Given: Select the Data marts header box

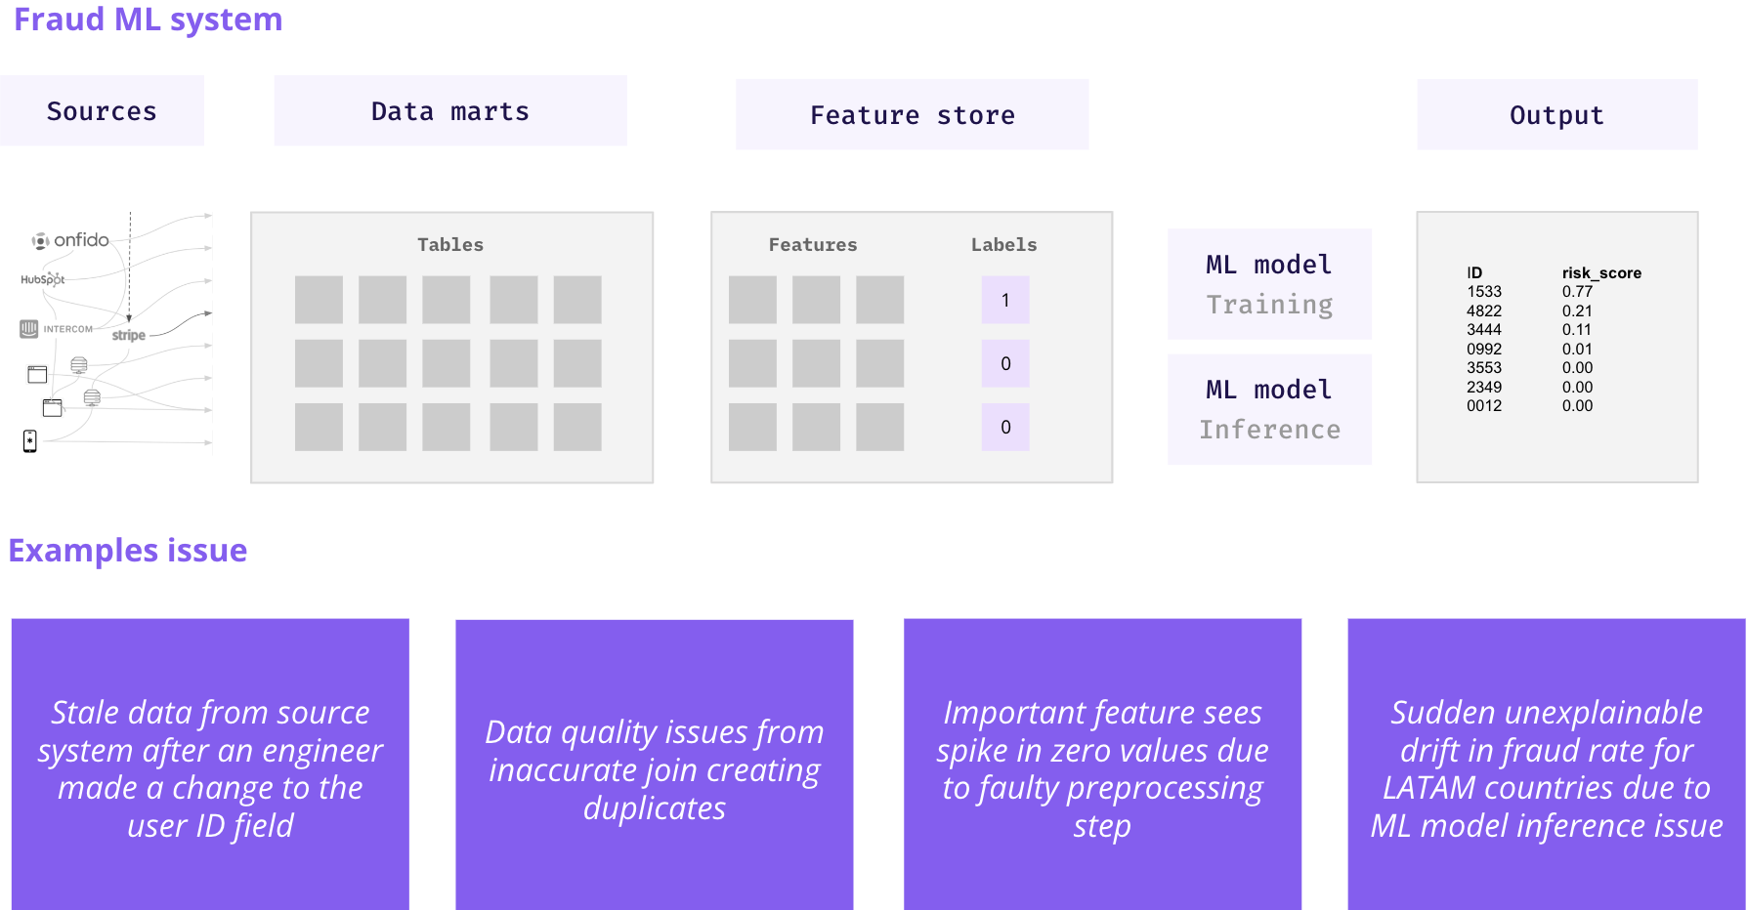Looking at the screenshot, I should [450, 111].
